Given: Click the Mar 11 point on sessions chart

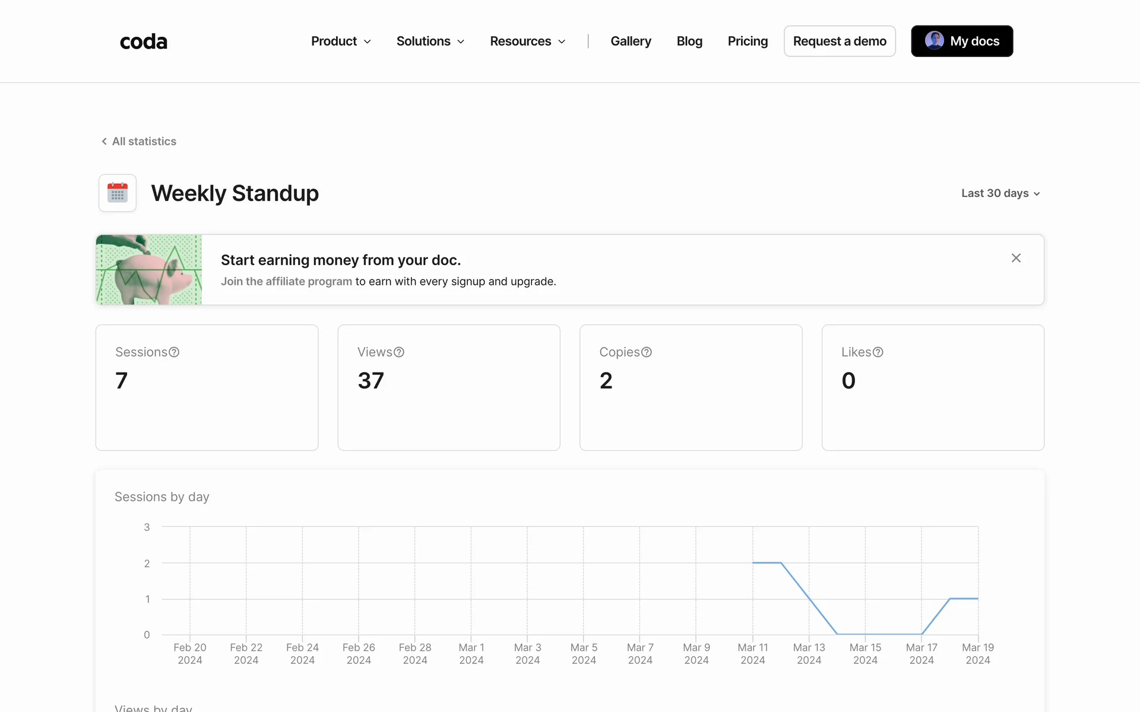Looking at the screenshot, I should point(753,562).
